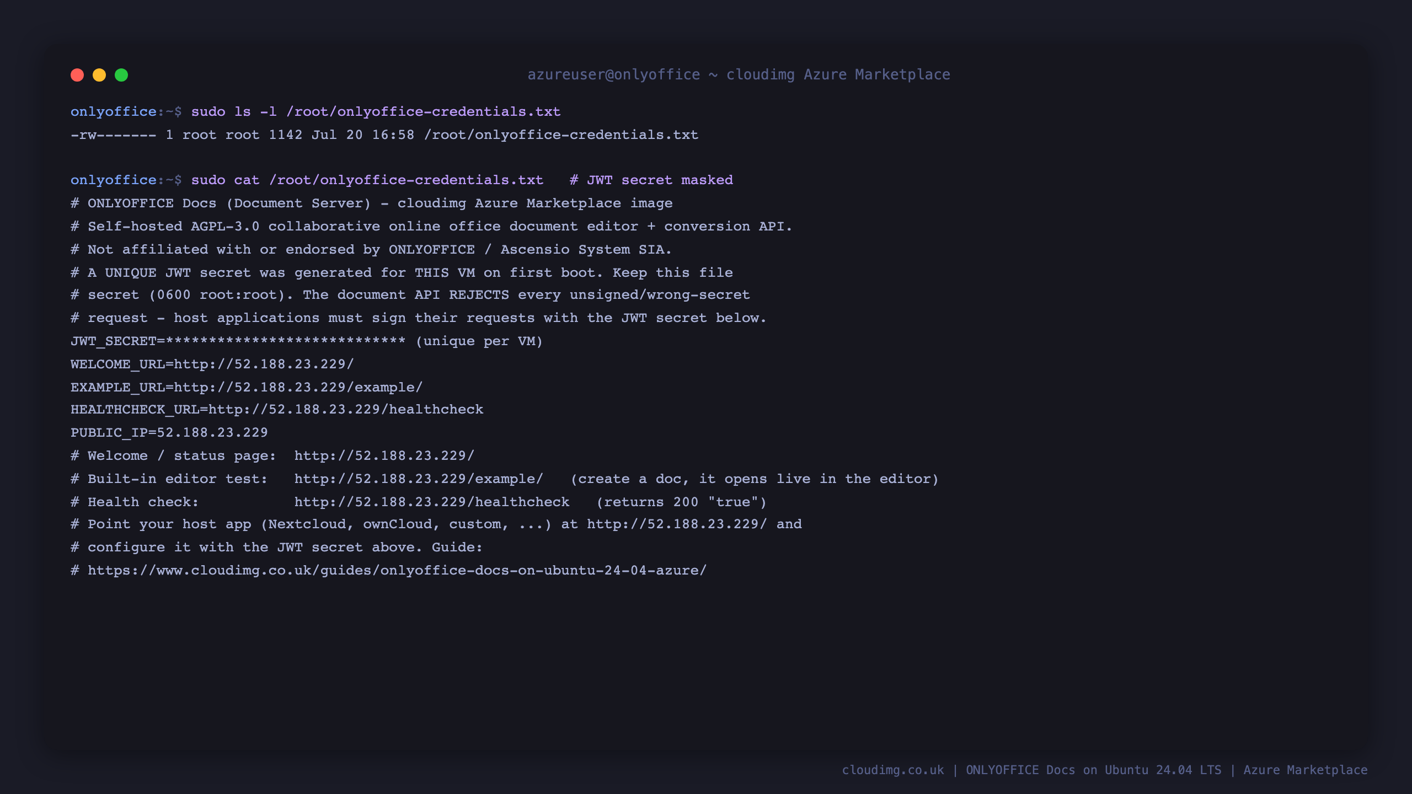Click the terminal title azureuser@onlyoffice
The width and height of the screenshot is (1412, 794).
tap(739, 74)
